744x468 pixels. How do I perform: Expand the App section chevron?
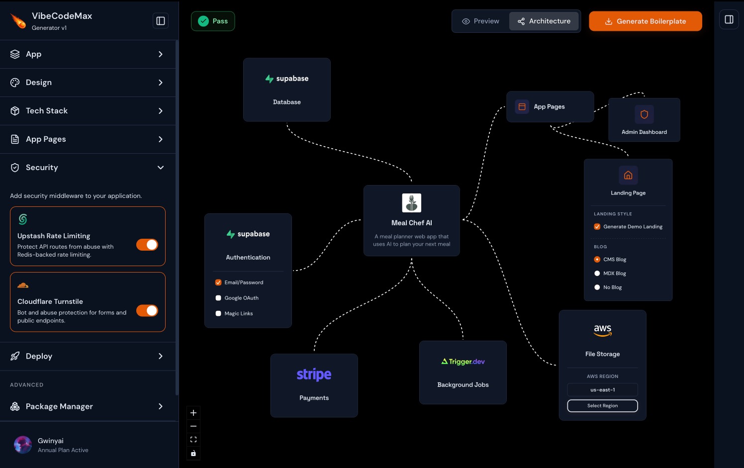pyautogui.click(x=161, y=54)
